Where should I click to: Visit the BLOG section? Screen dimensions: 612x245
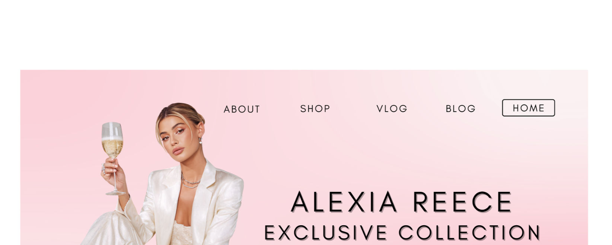(460, 108)
